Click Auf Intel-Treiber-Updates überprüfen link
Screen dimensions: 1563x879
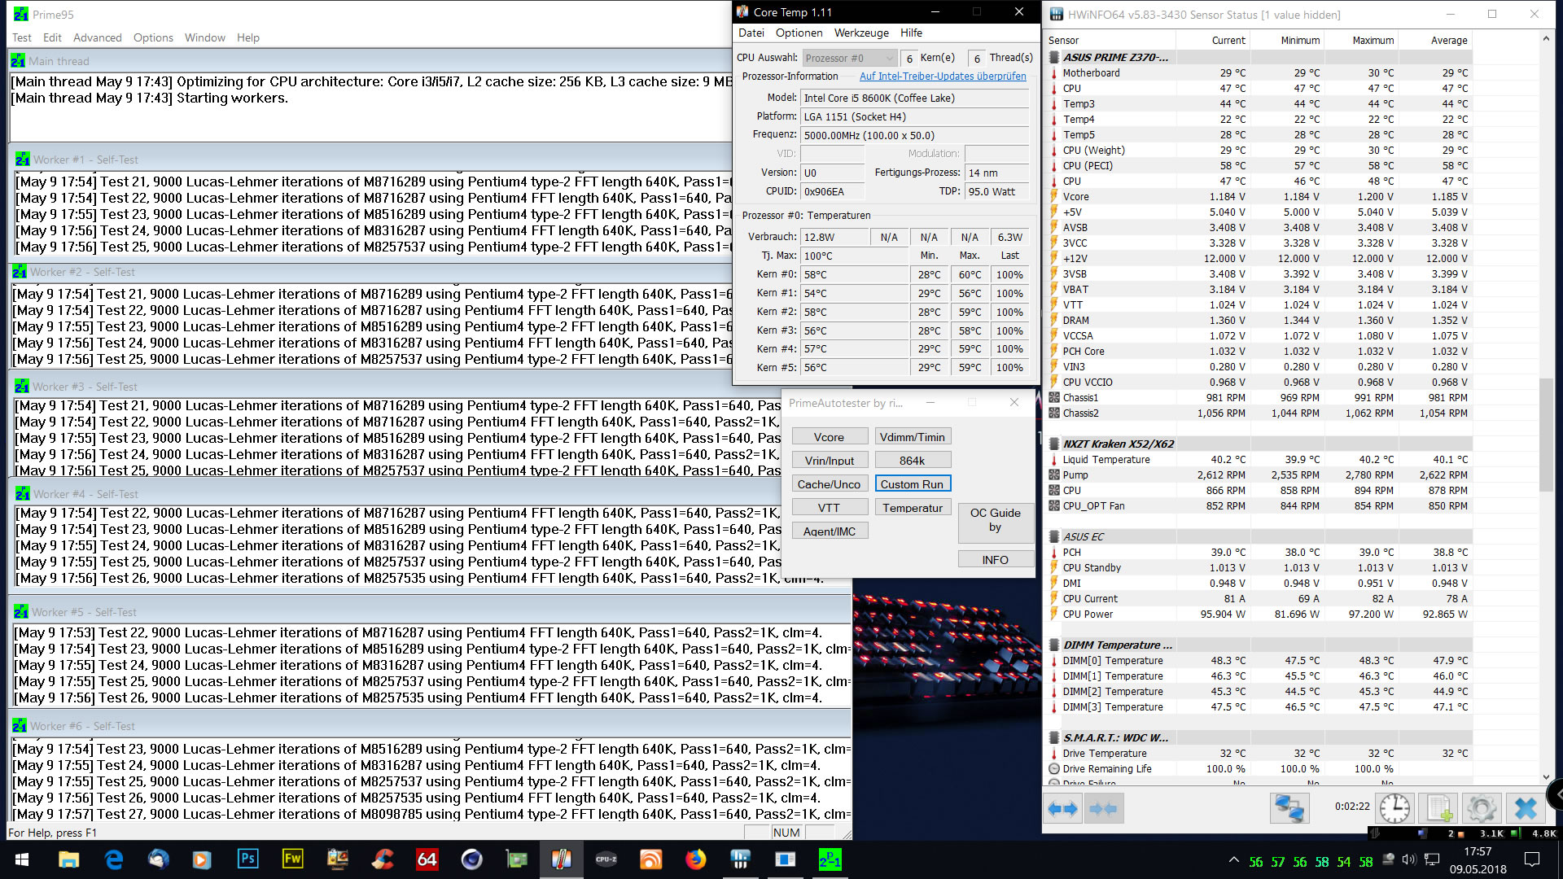(x=943, y=77)
